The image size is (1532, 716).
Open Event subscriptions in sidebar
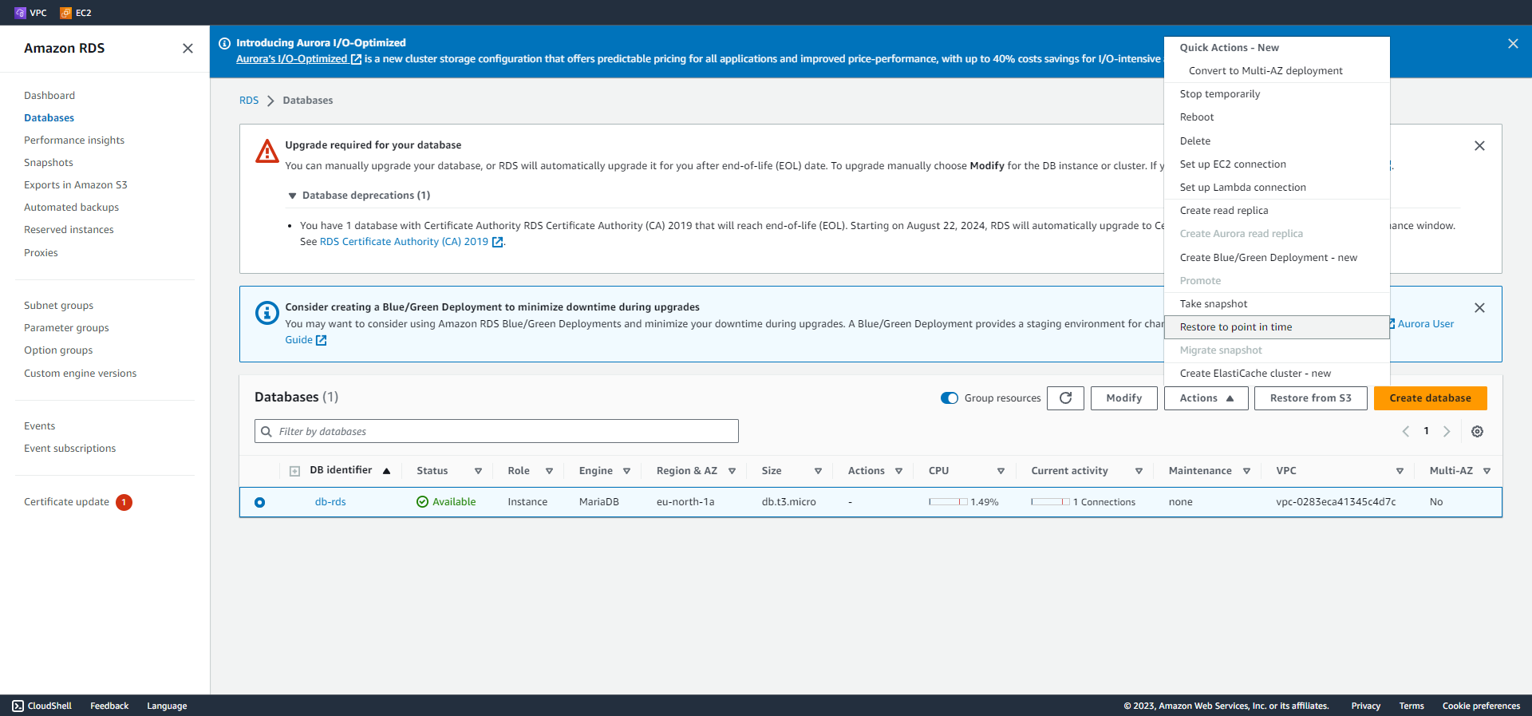69,449
